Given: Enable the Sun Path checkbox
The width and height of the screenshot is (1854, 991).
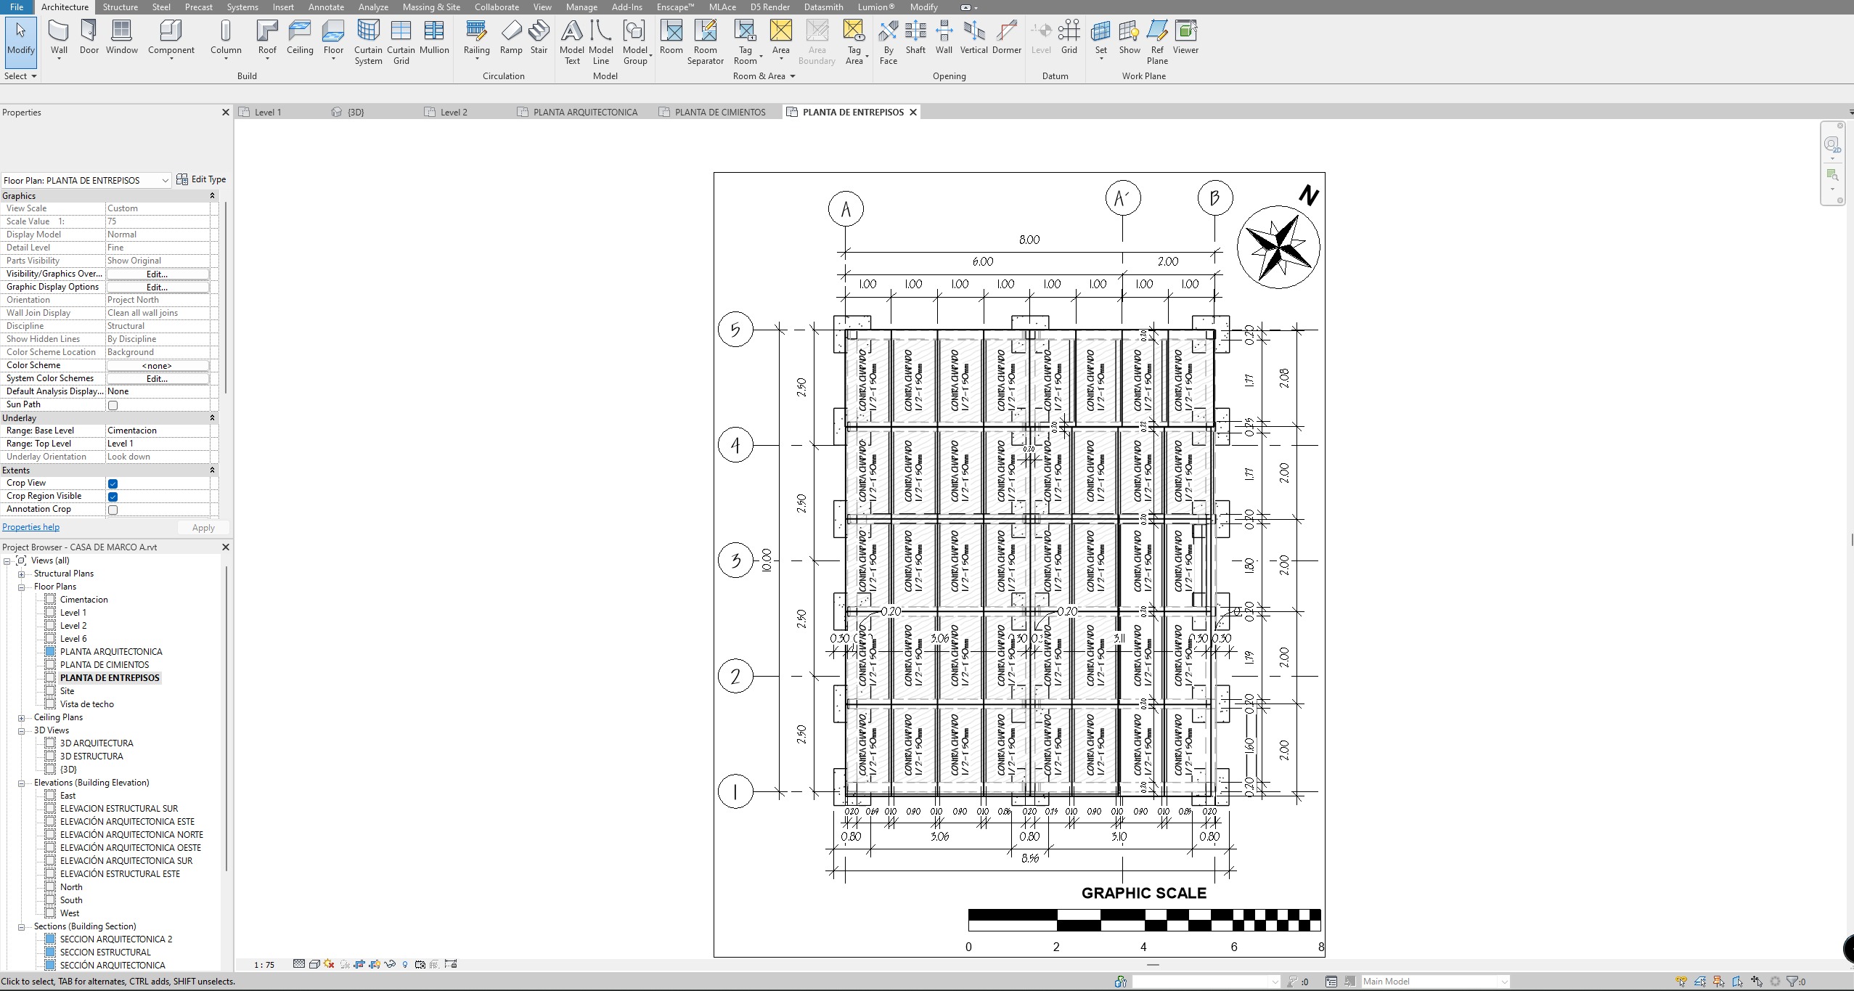Looking at the screenshot, I should [113, 405].
